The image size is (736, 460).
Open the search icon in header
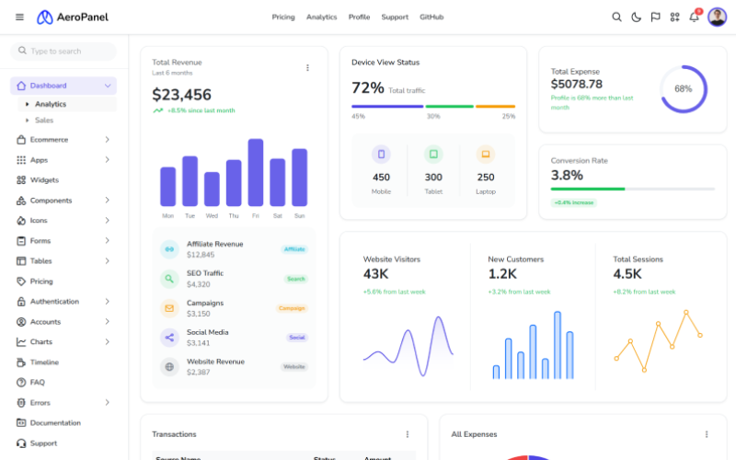click(616, 17)
